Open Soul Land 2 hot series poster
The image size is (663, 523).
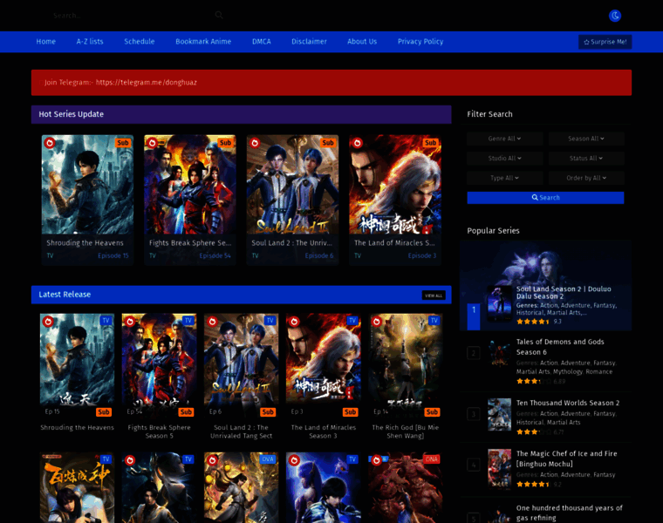point(292,185)
